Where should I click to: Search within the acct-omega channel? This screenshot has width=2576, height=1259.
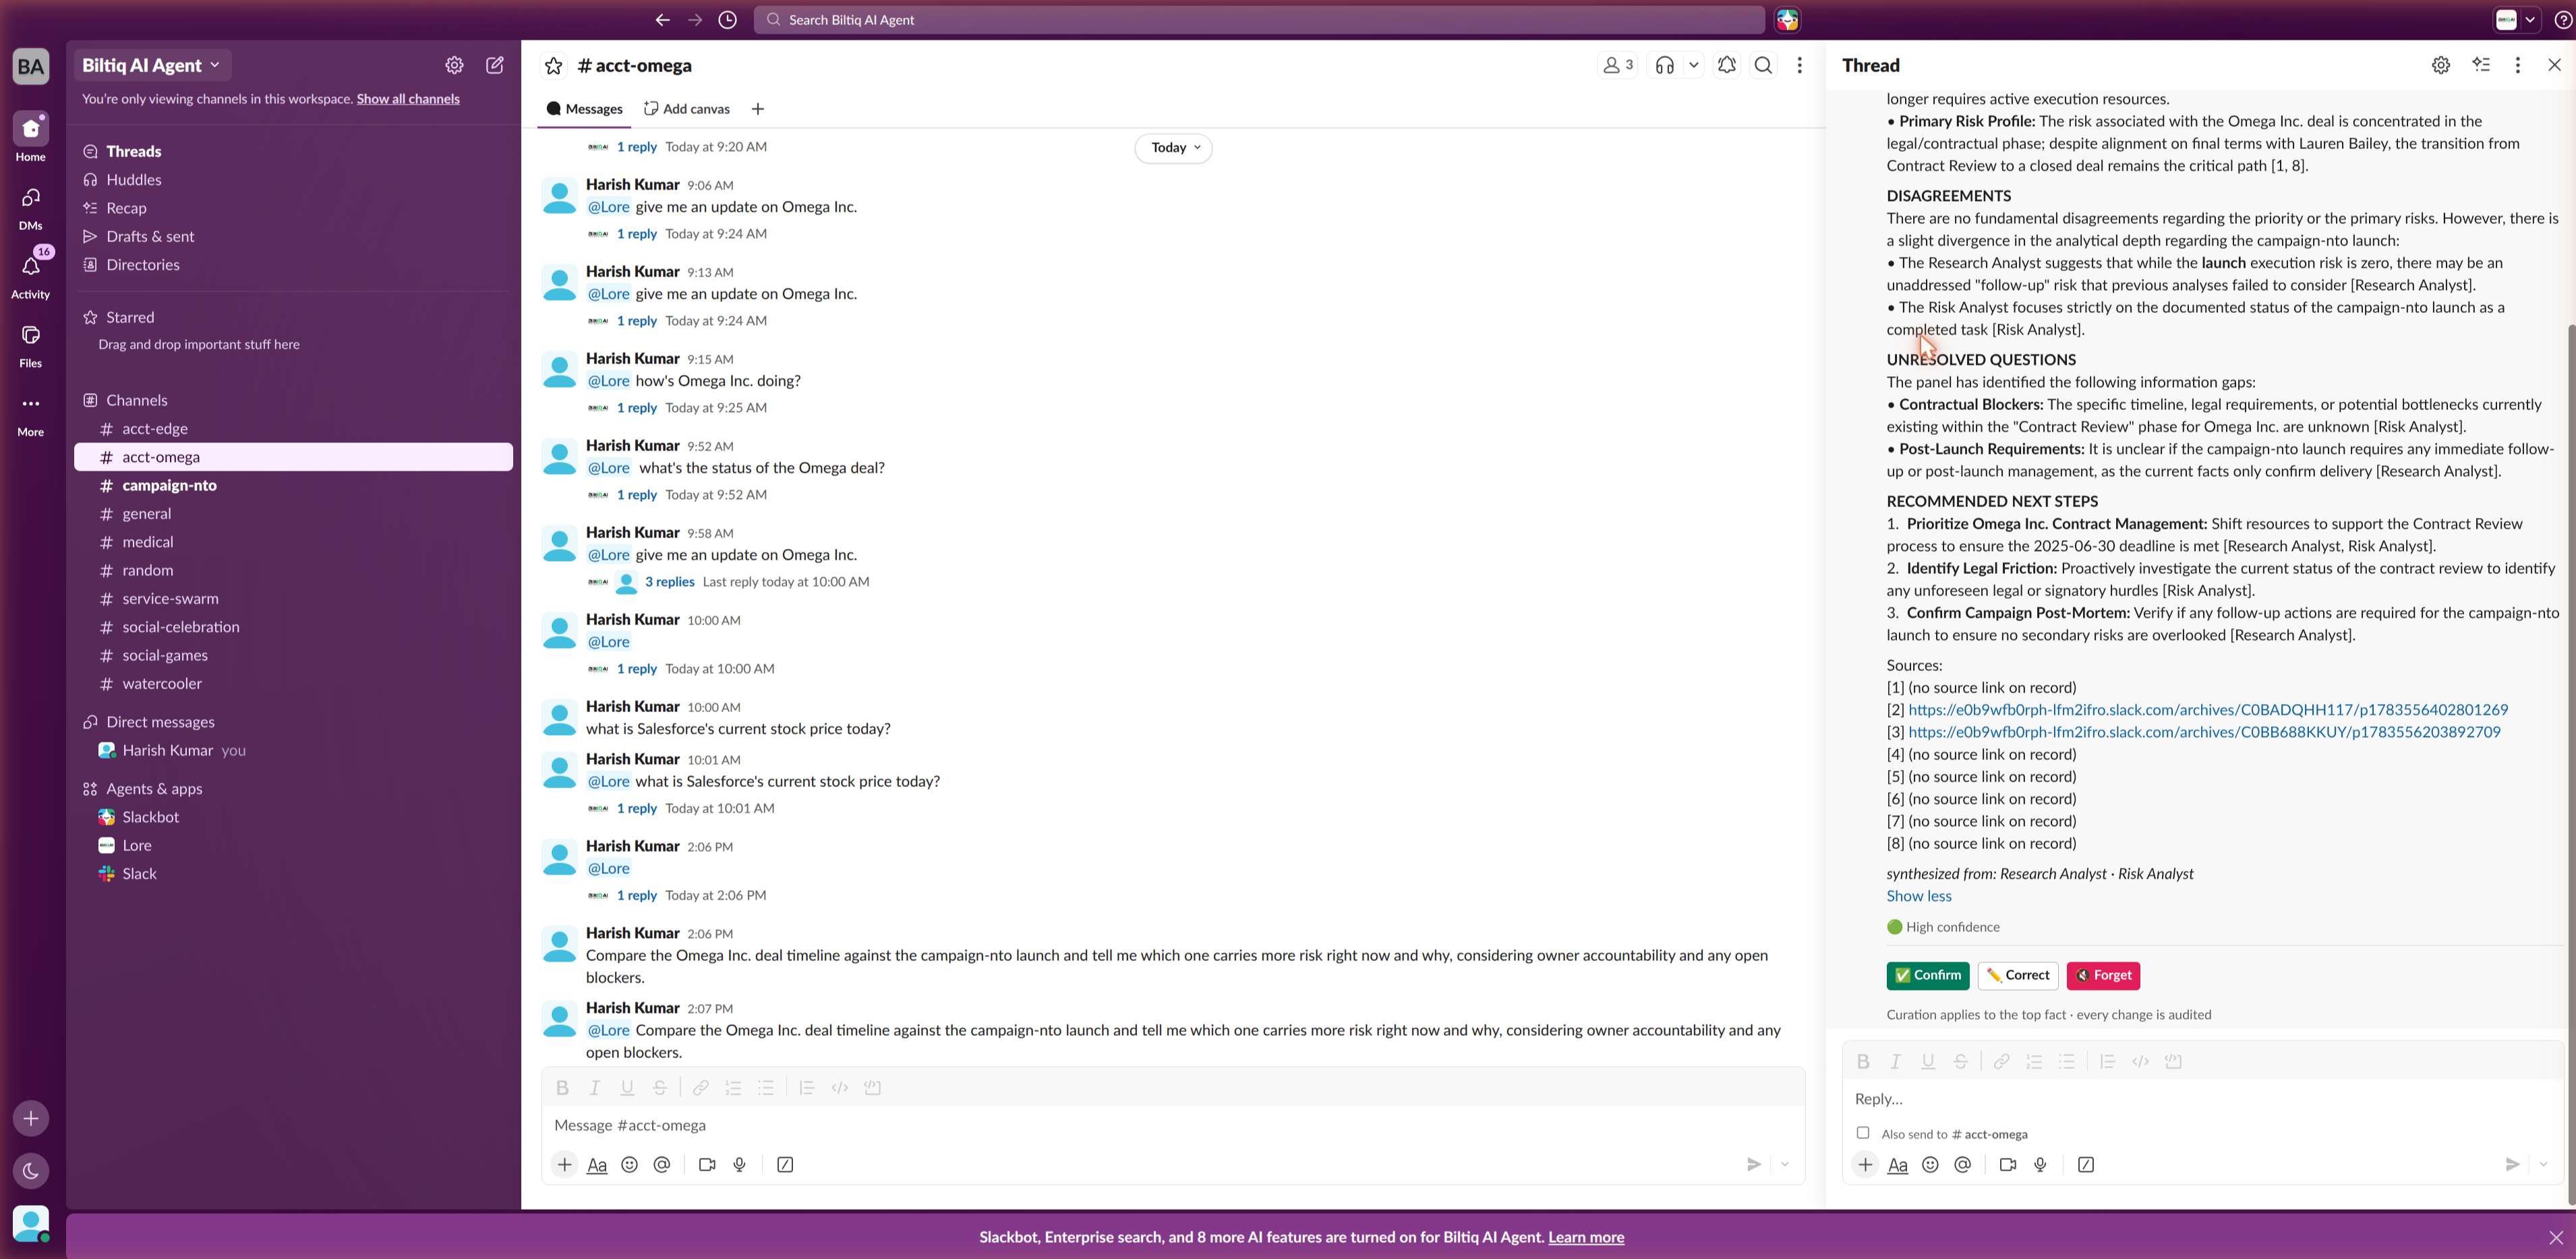point(1764,65)
